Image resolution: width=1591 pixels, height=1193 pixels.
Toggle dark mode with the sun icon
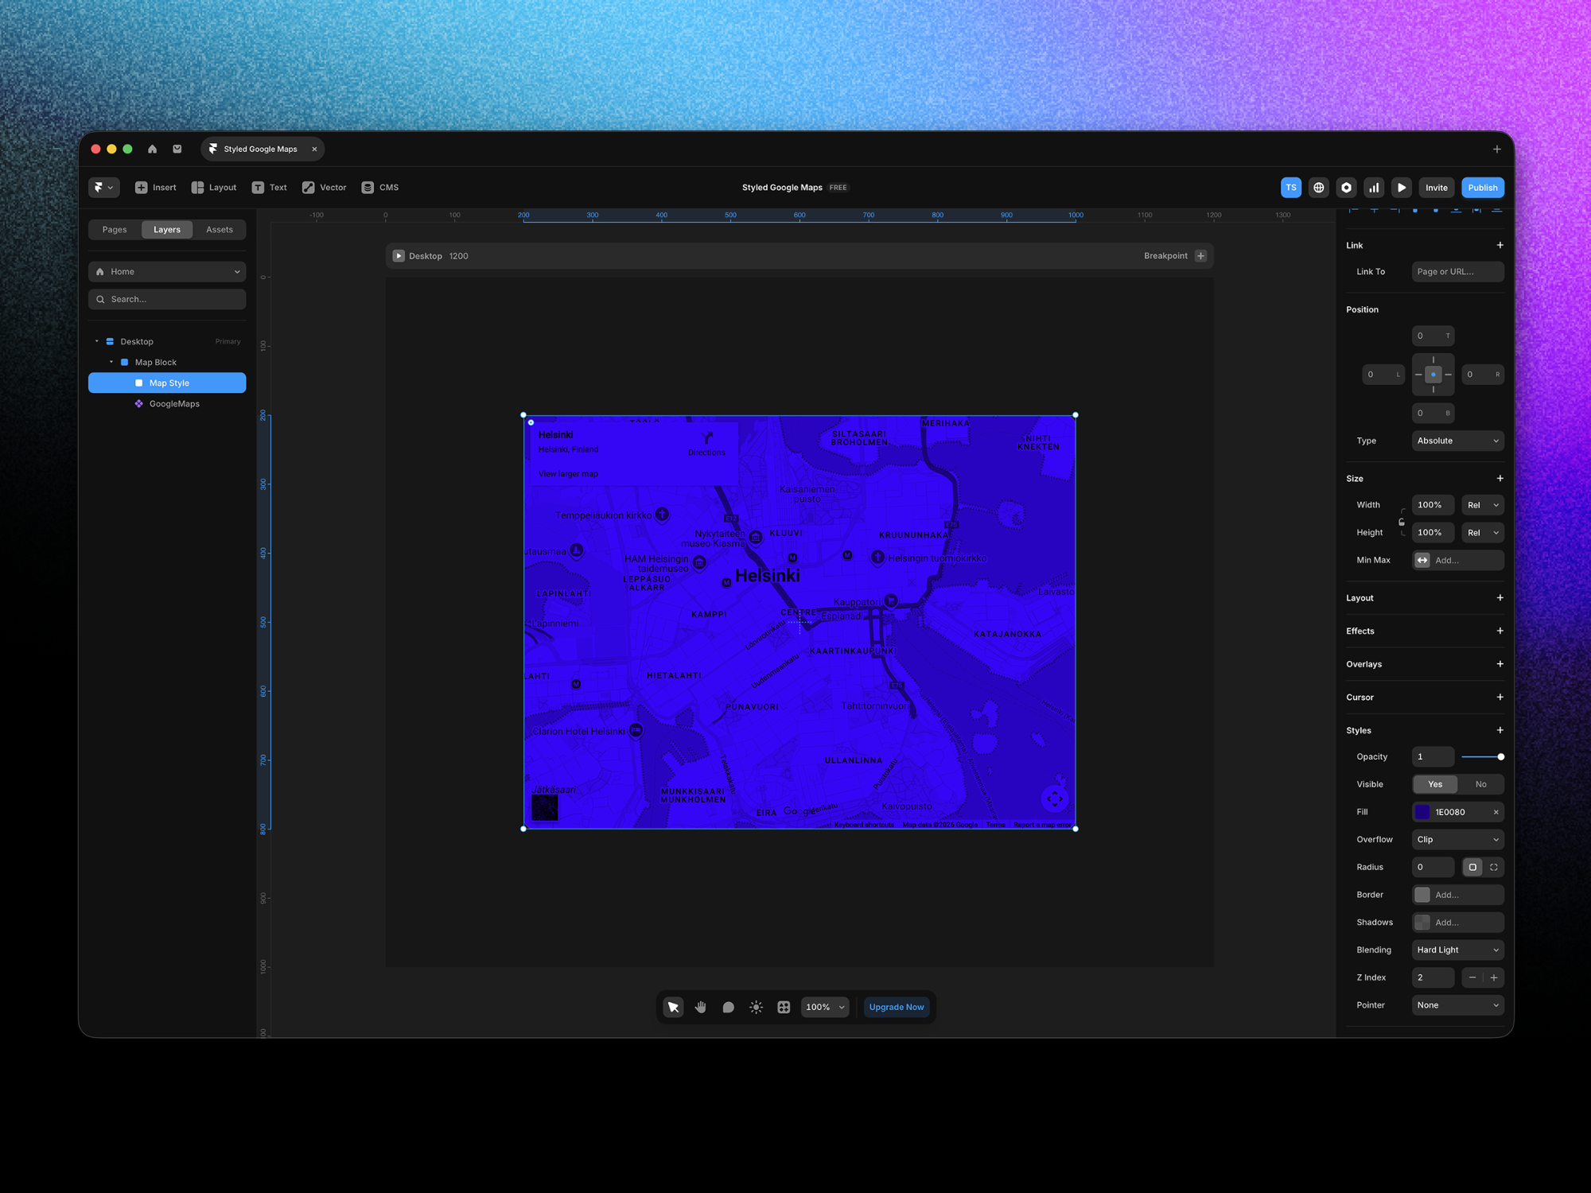755,1007
